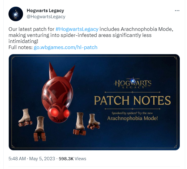Screen dimensions: 187x169
Task: Click the Arachnophobia Mode! text in image
Action: [132, 118]
